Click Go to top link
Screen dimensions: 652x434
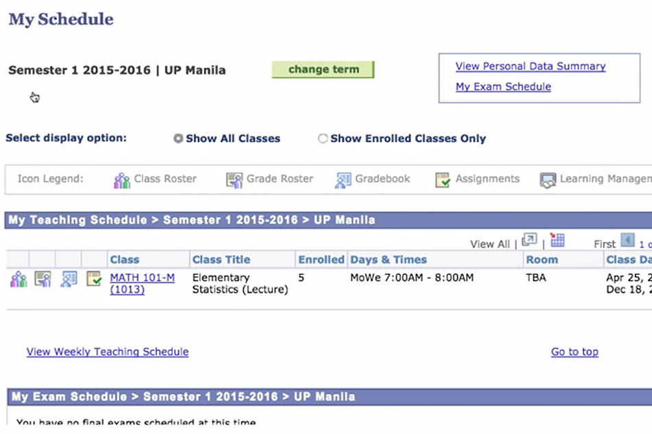click(574, 352)
